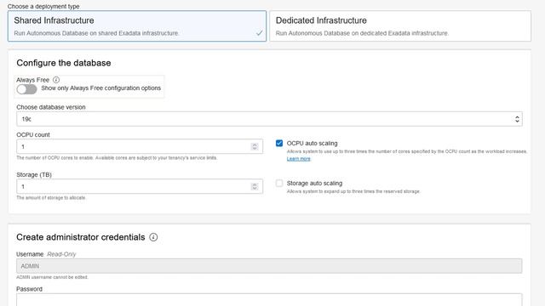Uncheck the OCPU auto scaling checkbox

pyautogui.click(x=279, y=143)
